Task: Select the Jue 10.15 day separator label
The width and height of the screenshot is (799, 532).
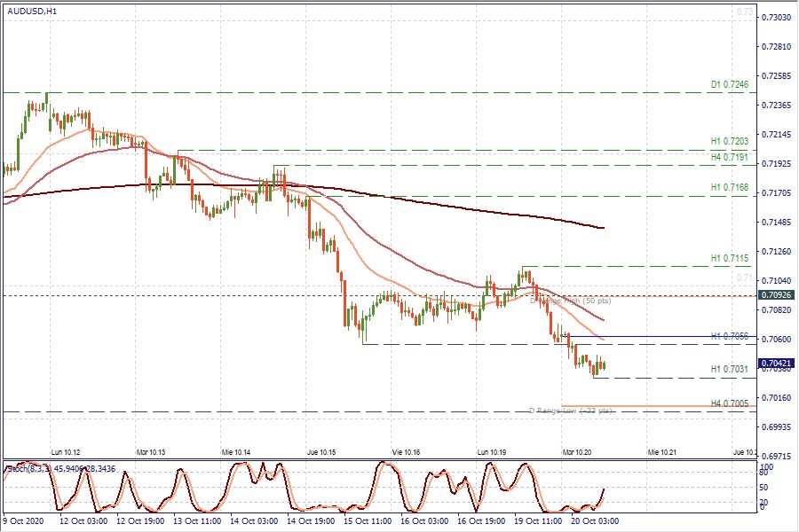Action: click(x=321, y=451)
